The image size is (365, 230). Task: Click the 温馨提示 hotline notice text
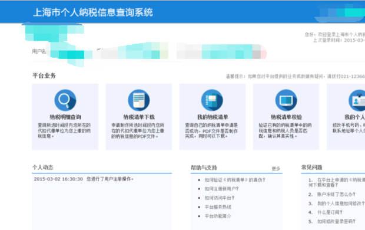pos(295,76)
